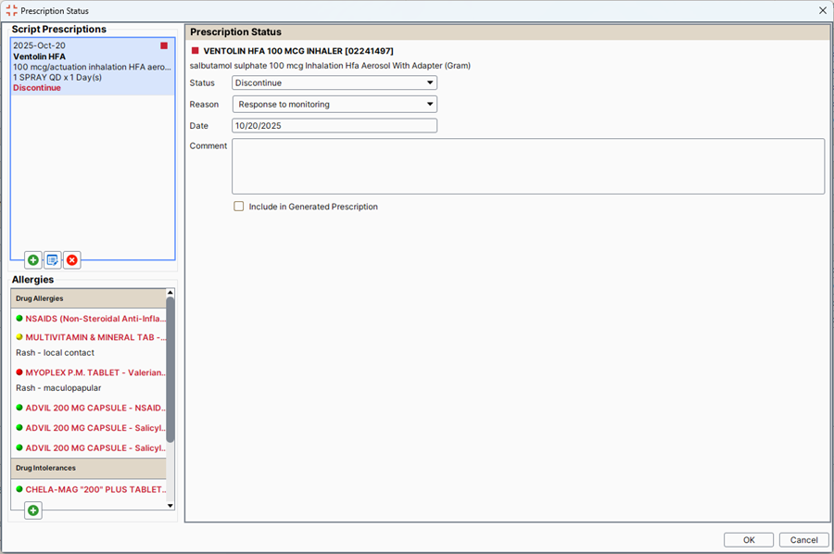Image resolution: width=834 pixels, height=554 pixels.
Task: Click the red severity dot beside MYOPLEX P.M.
Action: point(19,372)
